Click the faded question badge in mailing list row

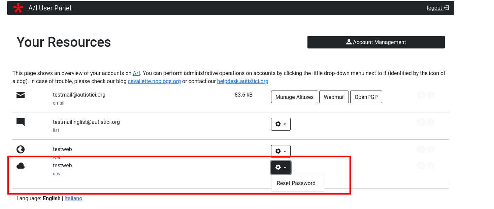coord(430,122)
